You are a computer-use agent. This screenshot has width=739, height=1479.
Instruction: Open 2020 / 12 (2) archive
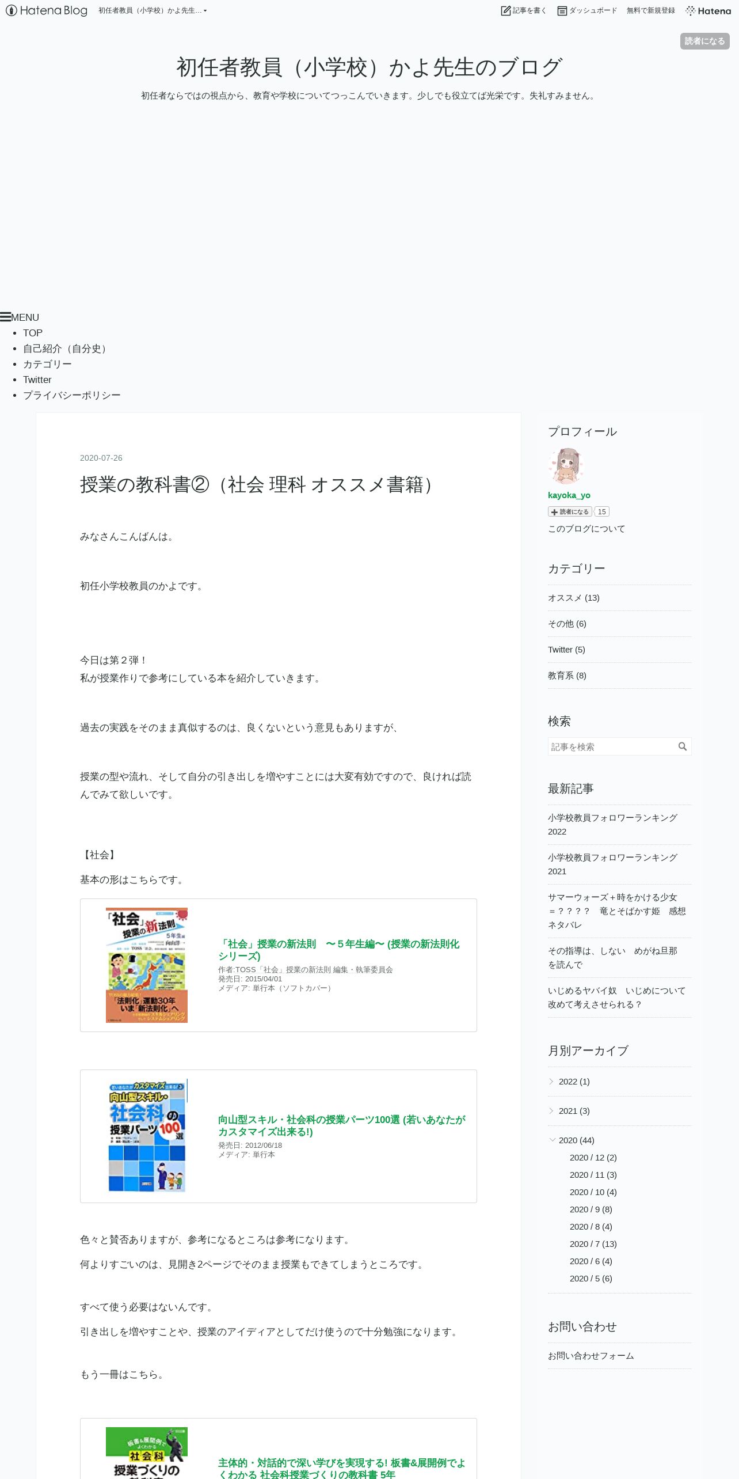point(593,1158)
